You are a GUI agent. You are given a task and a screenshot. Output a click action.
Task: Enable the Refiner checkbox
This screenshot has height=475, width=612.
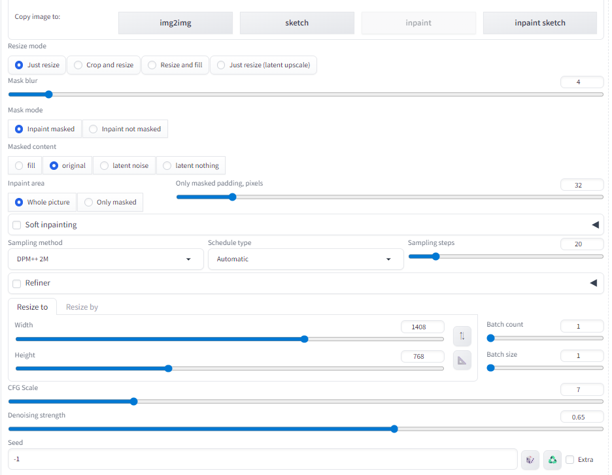tap(17, 284)
